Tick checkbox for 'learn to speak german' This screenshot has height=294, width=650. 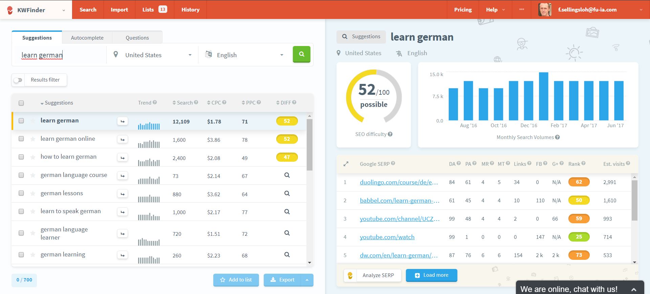[21, 211]
